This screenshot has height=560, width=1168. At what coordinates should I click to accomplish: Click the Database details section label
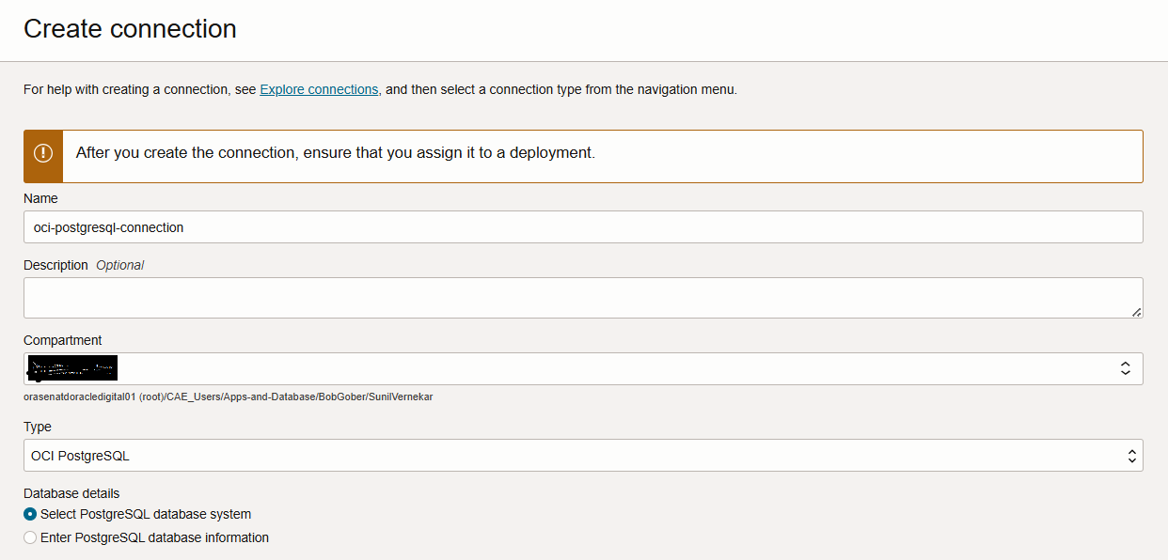click(71, 493)
